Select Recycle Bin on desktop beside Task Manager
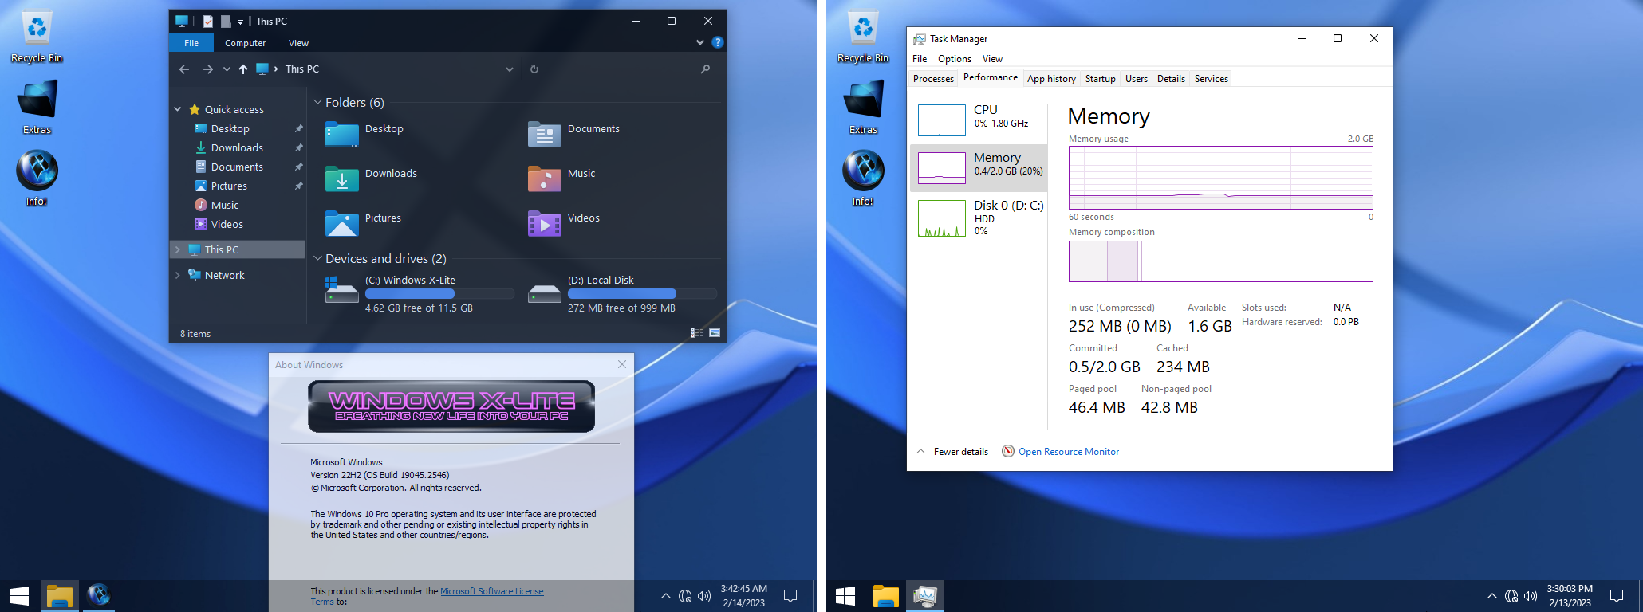 863,37
